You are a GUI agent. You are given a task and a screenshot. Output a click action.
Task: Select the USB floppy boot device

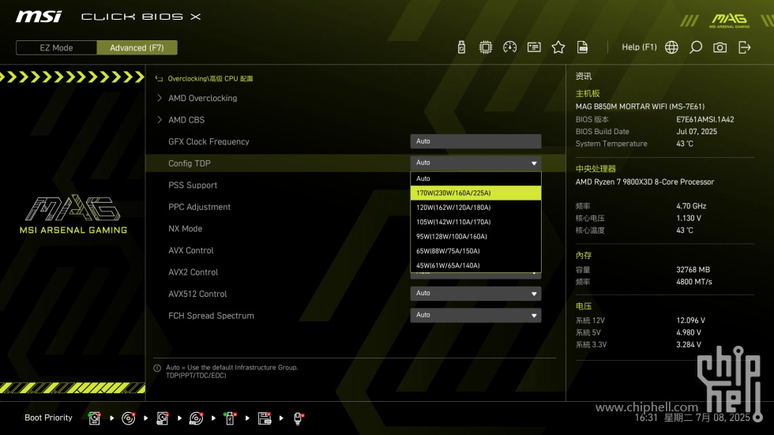pyautogui.click(x=265, y=418)
